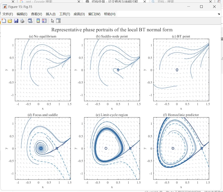This screenshot has width=223, height=192.
Task: Select the '(a) No equilibrium' subplot title
Action: click(x=43, y=36)
